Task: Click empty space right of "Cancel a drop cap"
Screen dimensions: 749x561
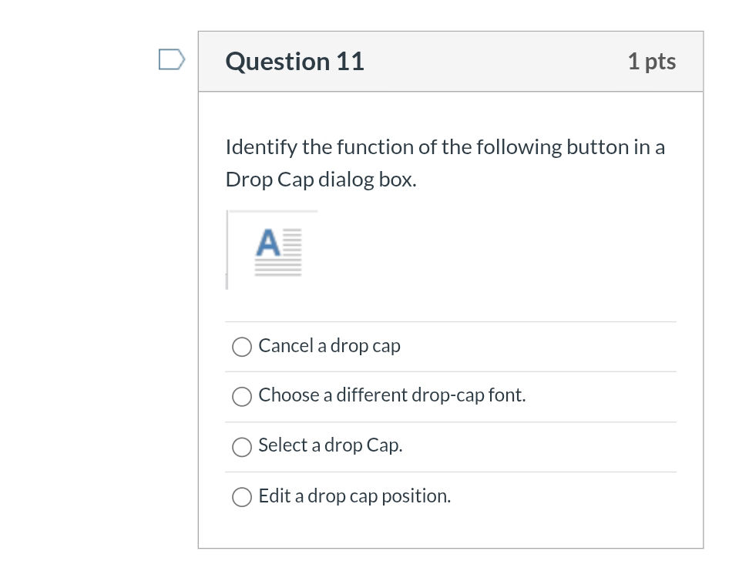Action: [x=539, y=347]
